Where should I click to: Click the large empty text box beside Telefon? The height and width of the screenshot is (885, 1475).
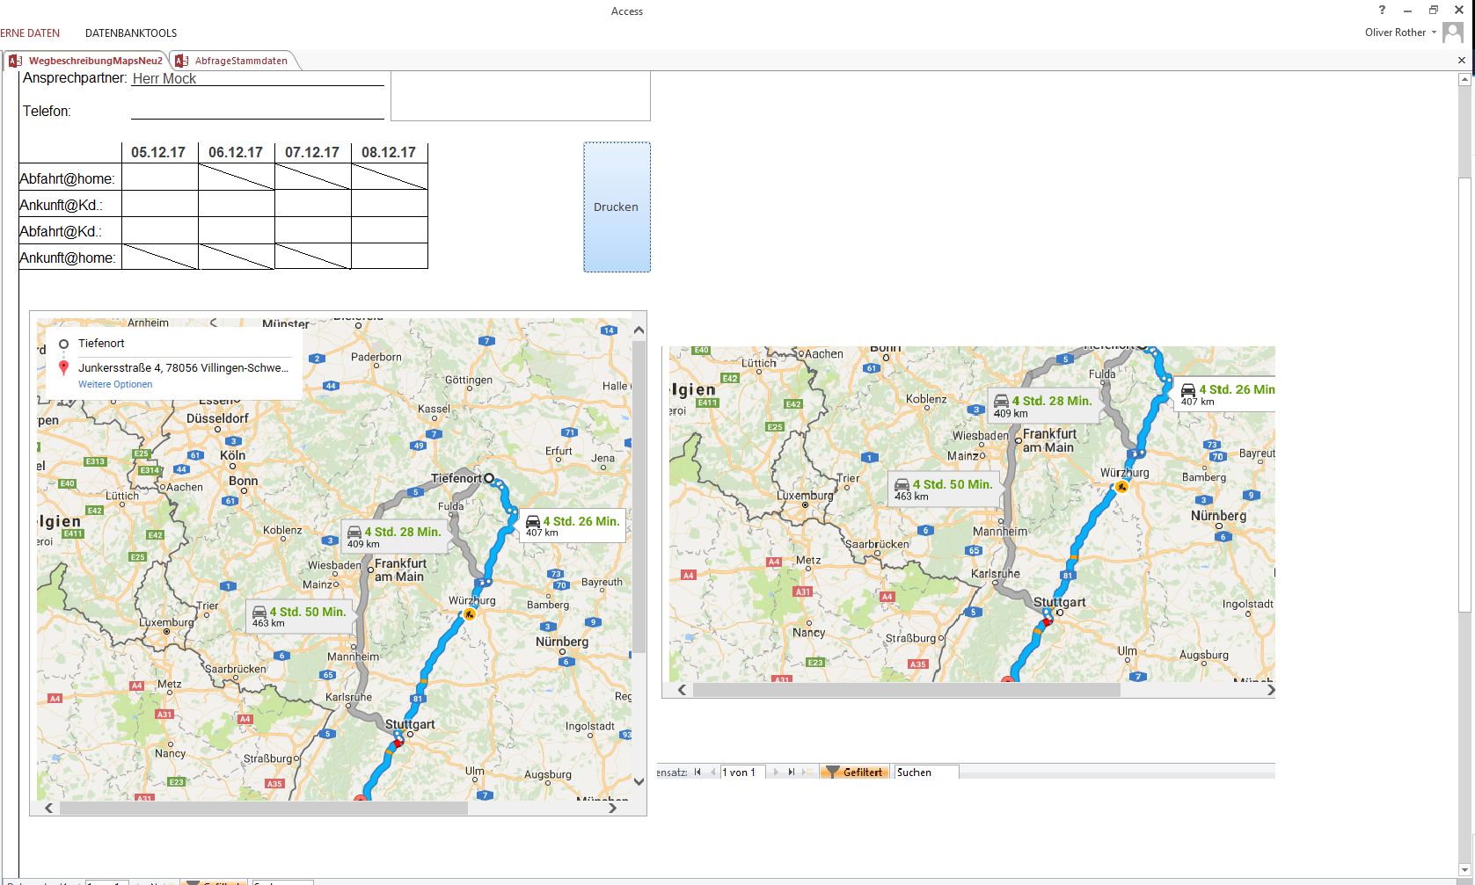coord(521,96)
